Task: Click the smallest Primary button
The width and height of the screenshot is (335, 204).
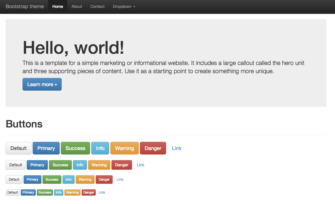Action: [28, 192]
